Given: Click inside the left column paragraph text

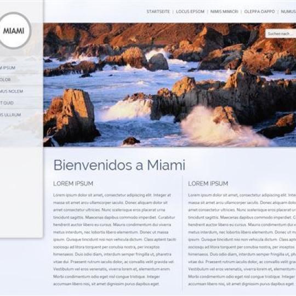Looking at the screenshot, I should point(115,240).
